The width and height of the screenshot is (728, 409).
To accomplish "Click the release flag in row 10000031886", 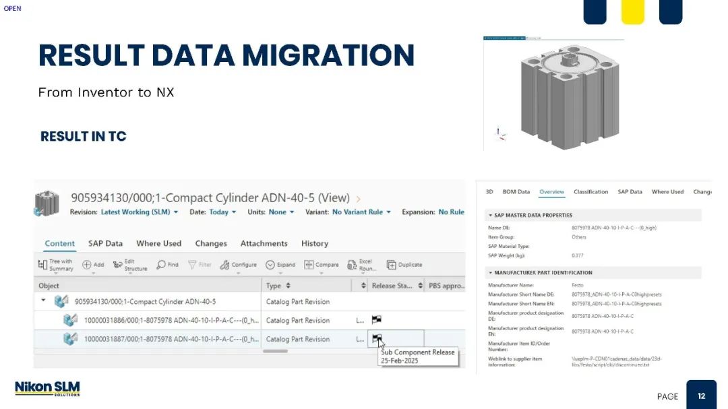I will coord(377,319).
